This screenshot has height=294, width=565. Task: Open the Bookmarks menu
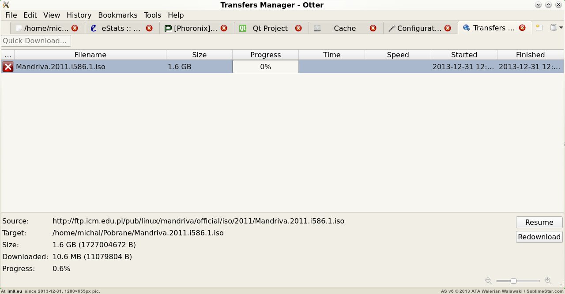(x=117, y=15)
